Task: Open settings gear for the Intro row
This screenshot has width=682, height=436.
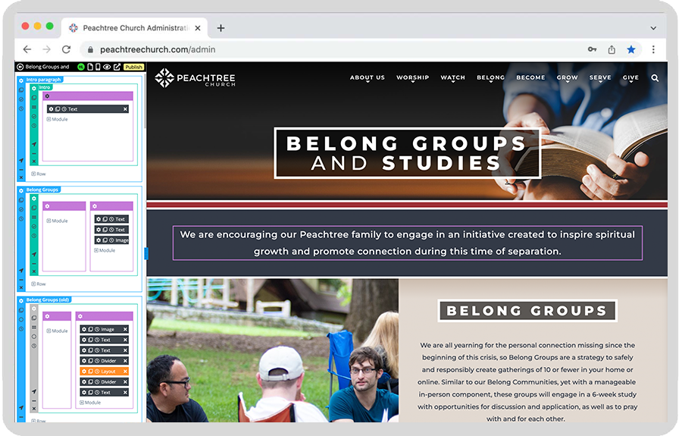Action: click(34, 88)
